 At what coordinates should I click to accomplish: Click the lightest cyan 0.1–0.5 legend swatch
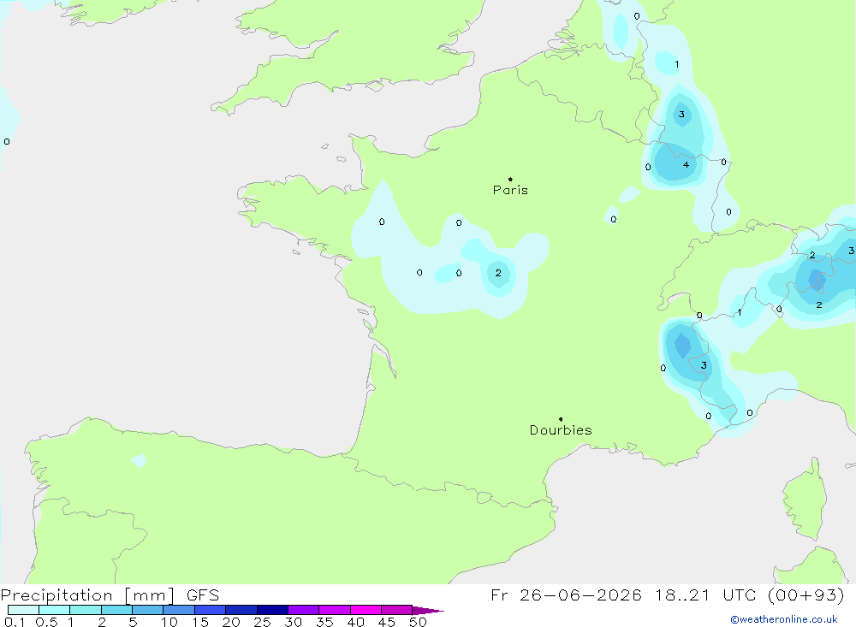[23, 610]
